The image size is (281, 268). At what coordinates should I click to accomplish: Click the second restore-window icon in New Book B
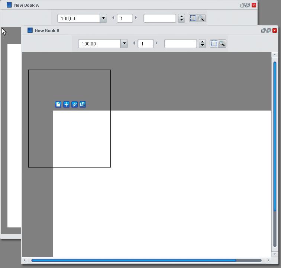[268, 31]
